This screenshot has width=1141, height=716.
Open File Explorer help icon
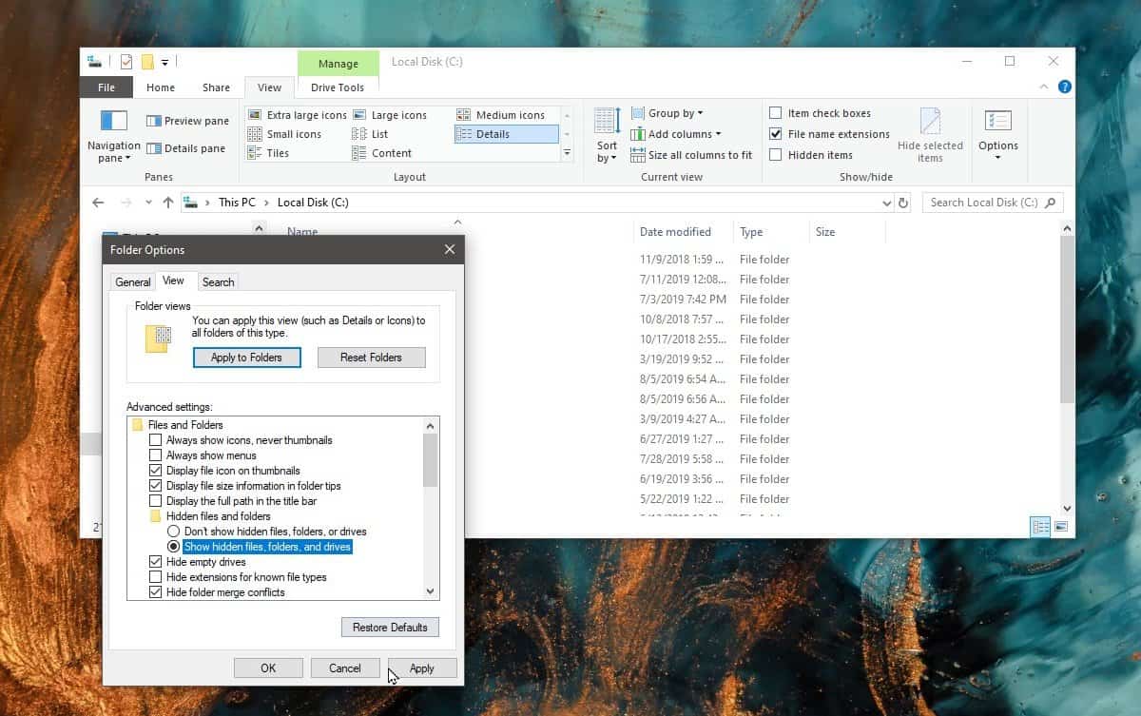tap(1065, 87)
